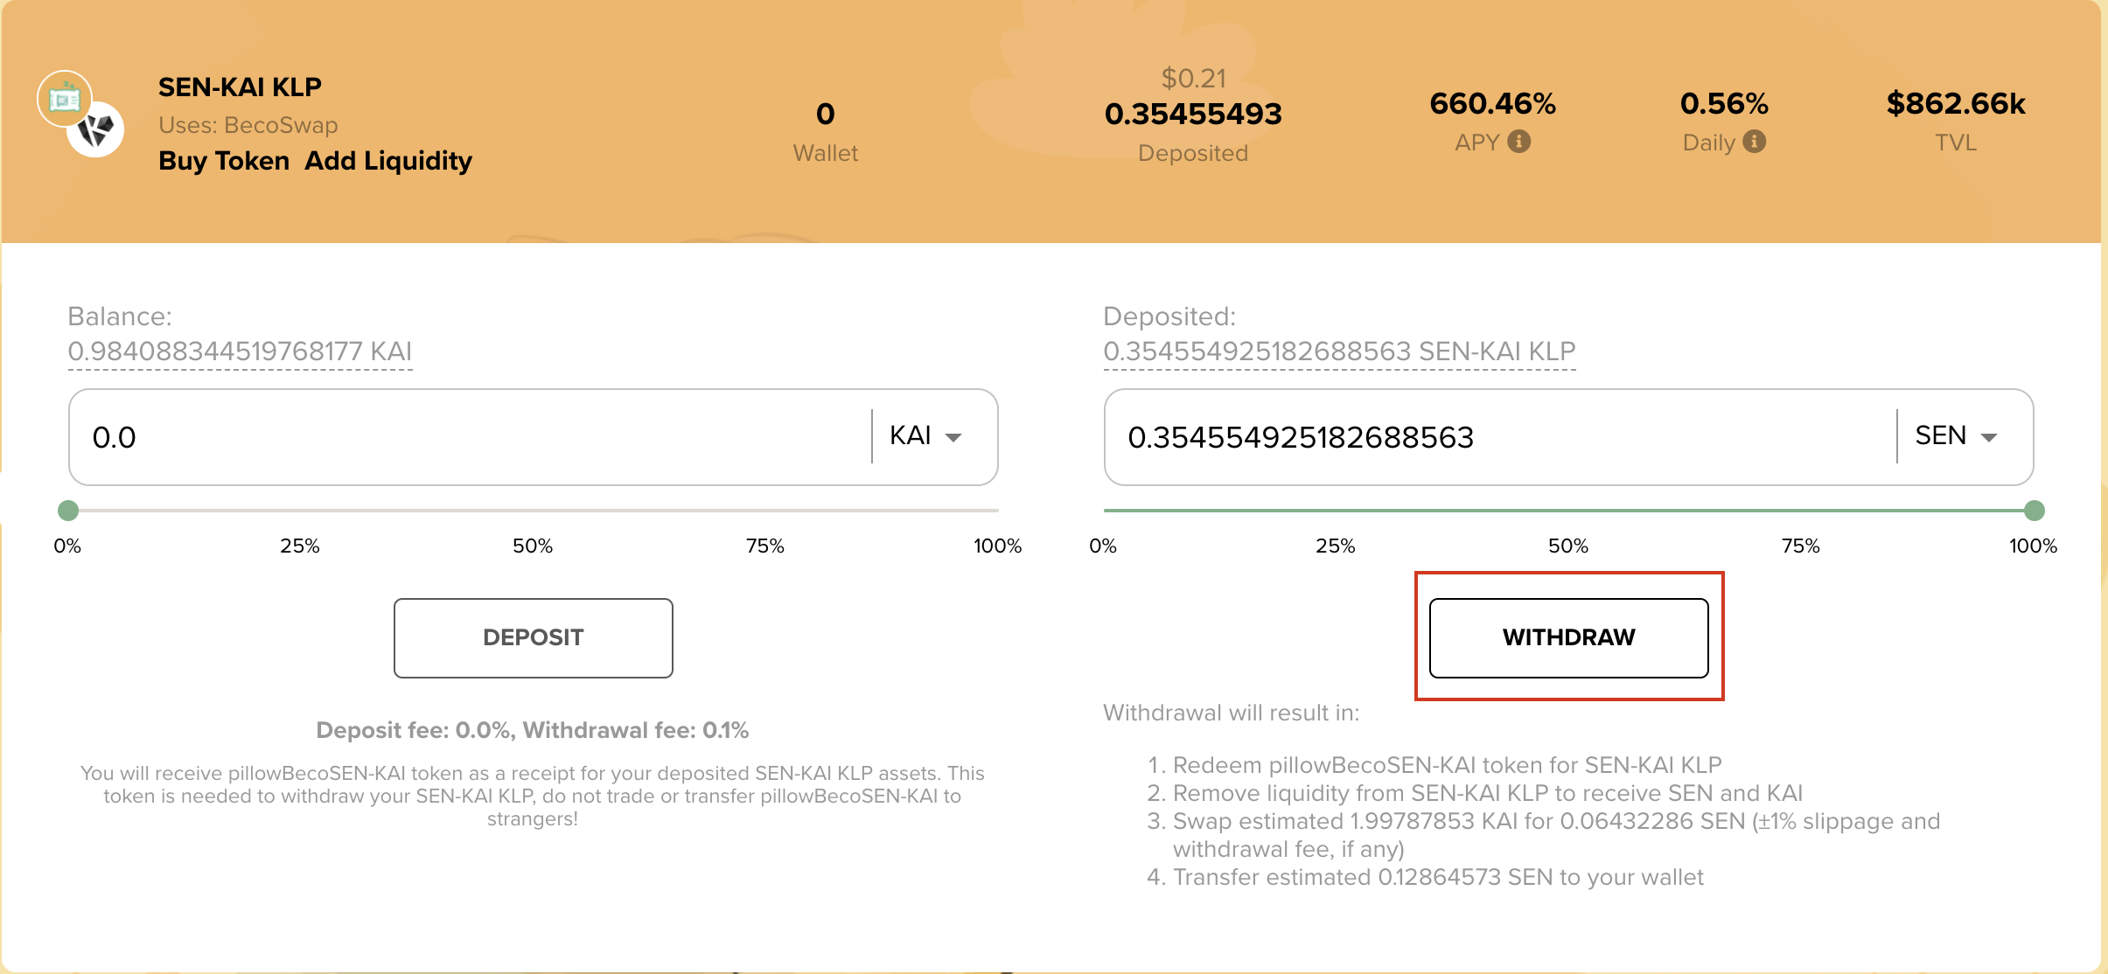Screen dimensions: 2108x974
Task: Open the Buy Token link
Action: [x=224, y=161]
